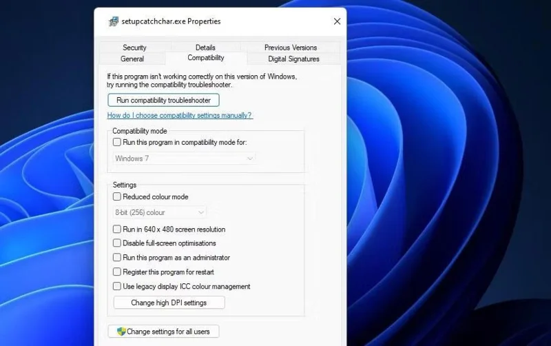
Task: Select the Compatibility tab
Action: click(206, 58)
